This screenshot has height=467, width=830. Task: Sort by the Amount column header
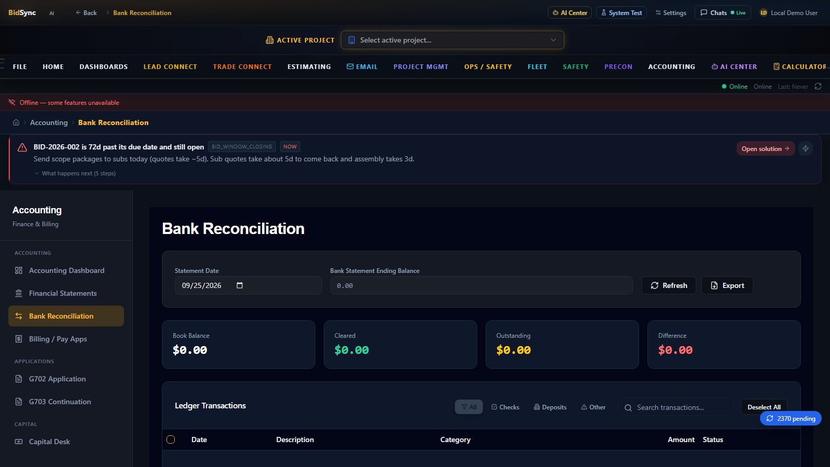(681, 439)
